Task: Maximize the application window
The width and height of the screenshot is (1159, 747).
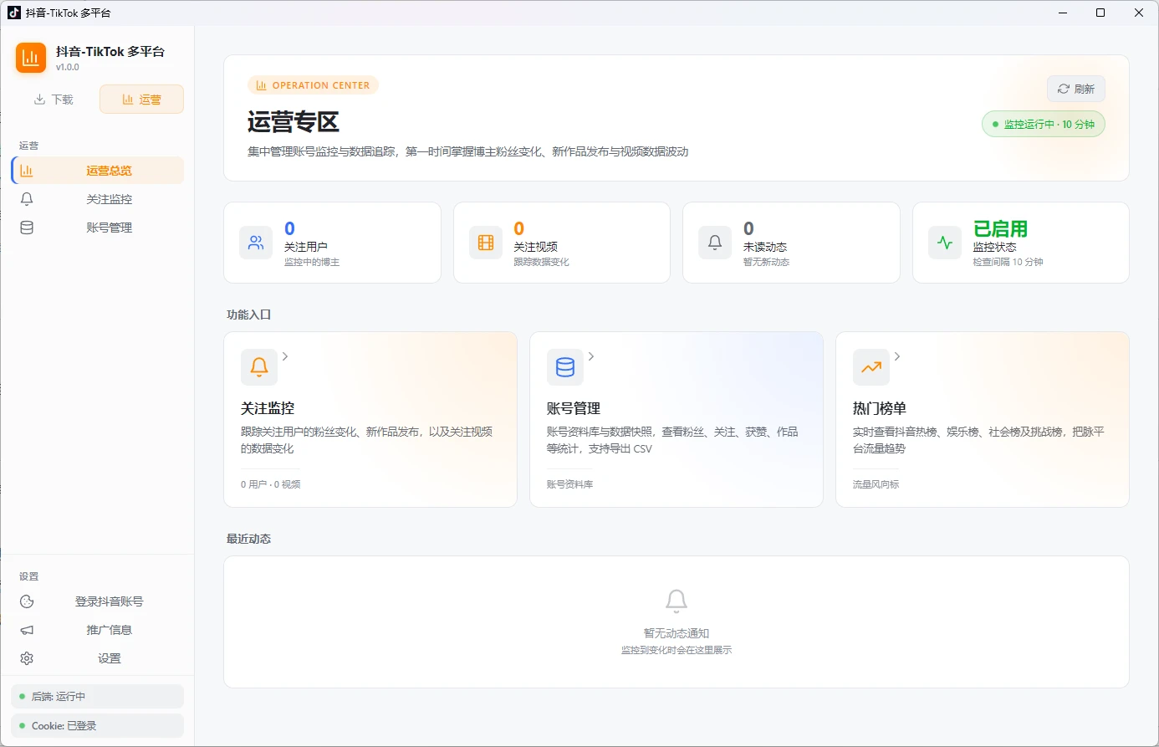Action: point(1100,13)
